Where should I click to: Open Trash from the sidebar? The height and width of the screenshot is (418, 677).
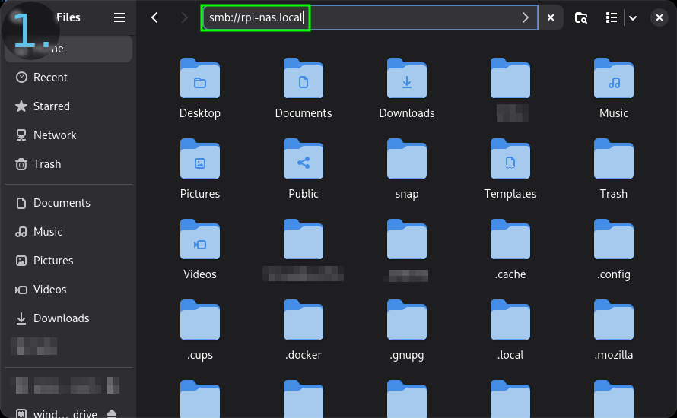(x=47, y=164)
